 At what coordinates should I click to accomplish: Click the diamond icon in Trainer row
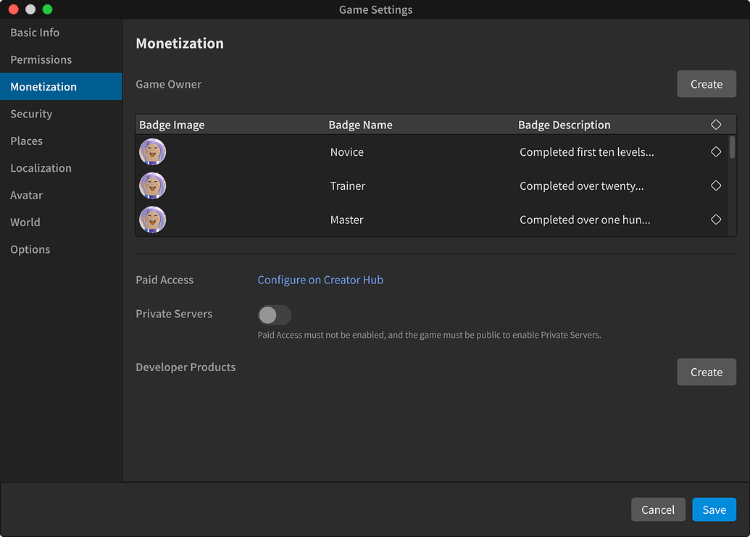click(x=716, y=186)
